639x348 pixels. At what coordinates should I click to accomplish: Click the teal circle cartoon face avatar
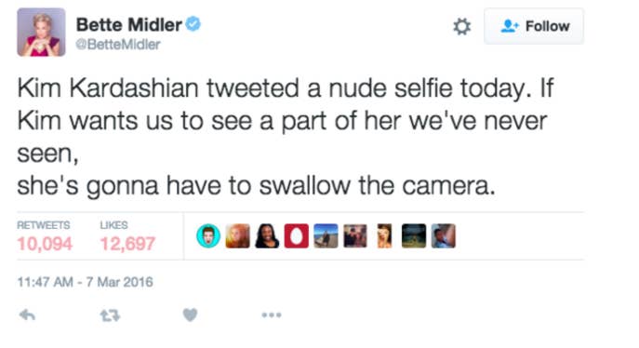click(208, 236)
